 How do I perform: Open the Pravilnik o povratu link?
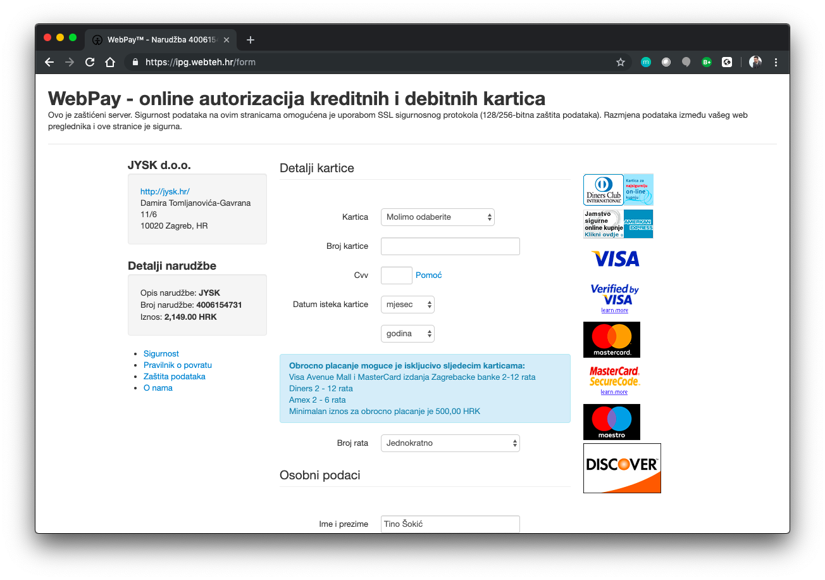point(177,365)
